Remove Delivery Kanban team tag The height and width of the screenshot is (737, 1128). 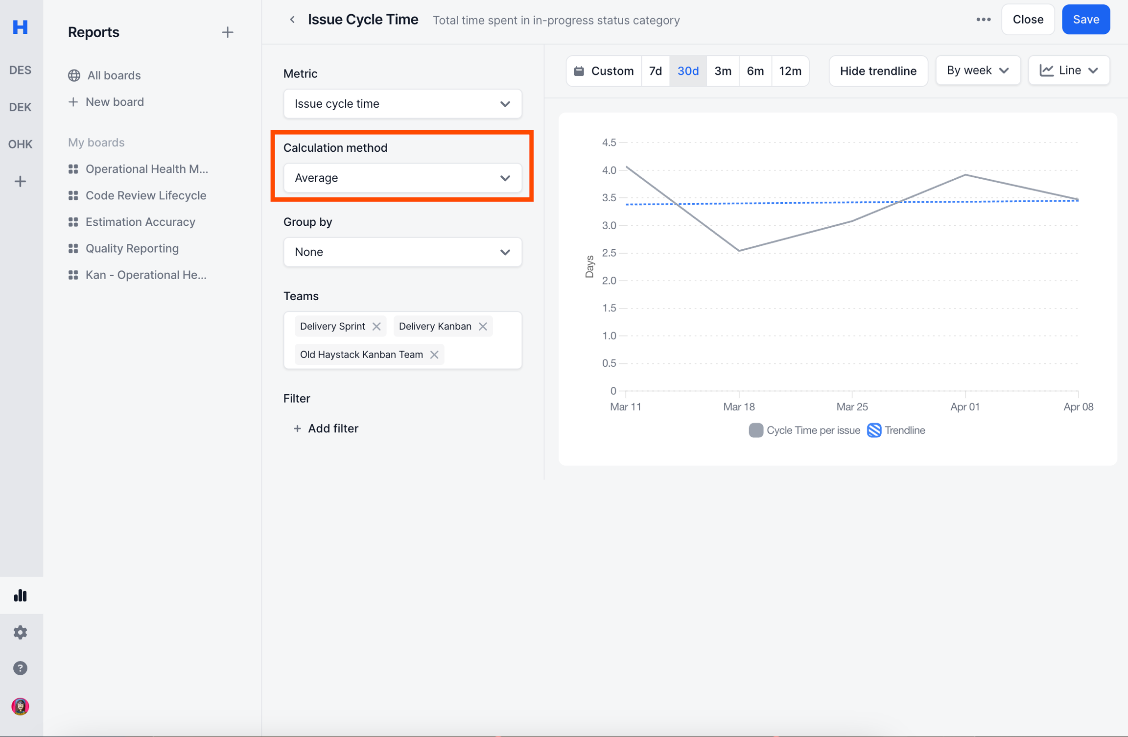tap(483, 326)
